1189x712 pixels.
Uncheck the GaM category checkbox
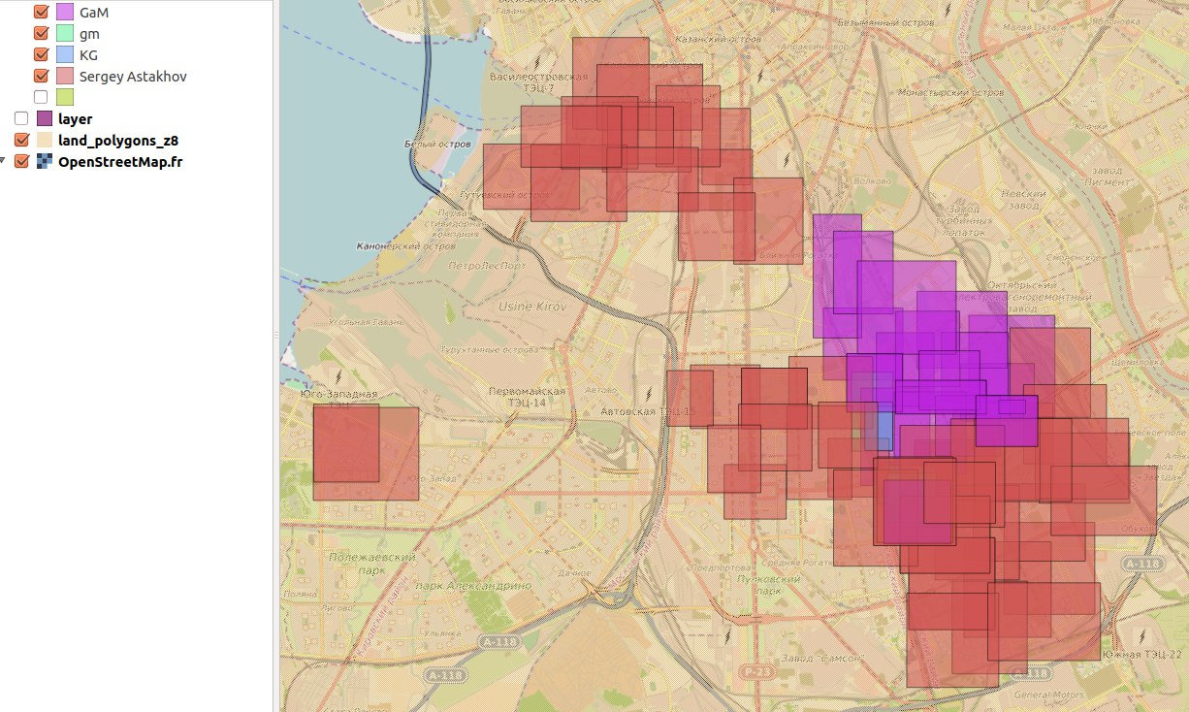coord(41,13)
